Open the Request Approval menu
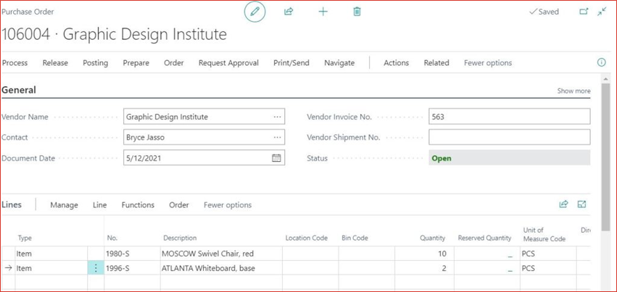The height and width of the screenshot is (292, 617). click(228, 63)
